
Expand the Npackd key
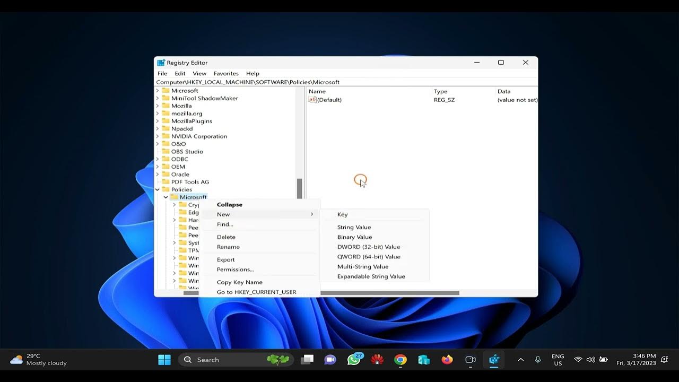click(158, 129)
